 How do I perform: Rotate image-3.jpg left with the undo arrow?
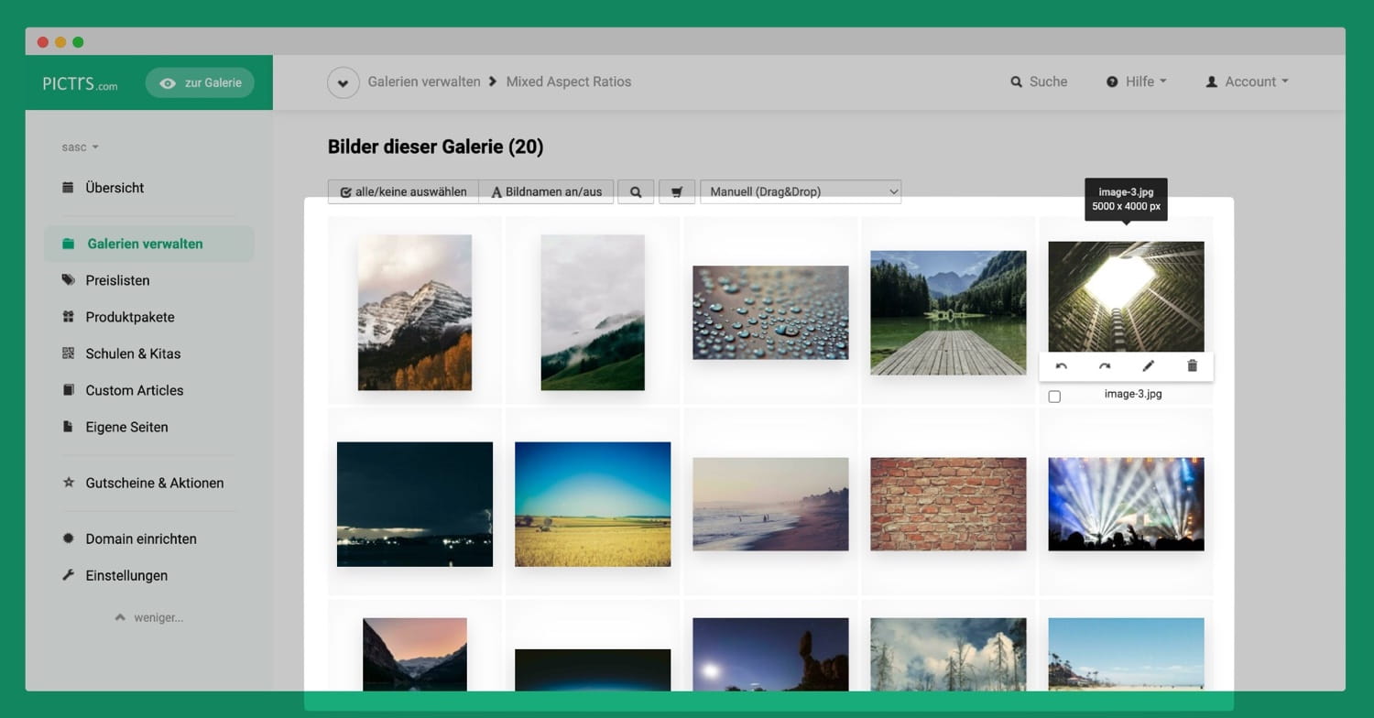[x=1061, y=366]
